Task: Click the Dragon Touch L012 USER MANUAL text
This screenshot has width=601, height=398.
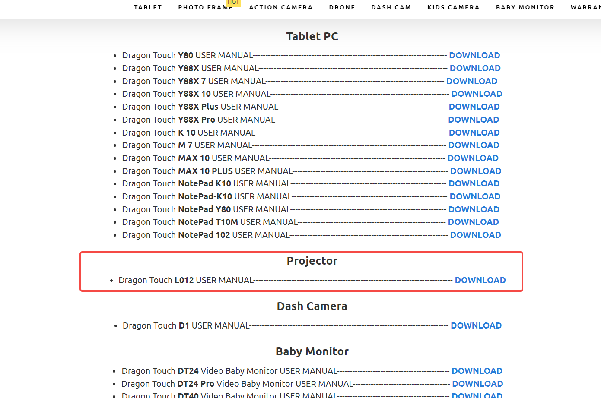Action: pyautogui.click(x=186, y=280)
